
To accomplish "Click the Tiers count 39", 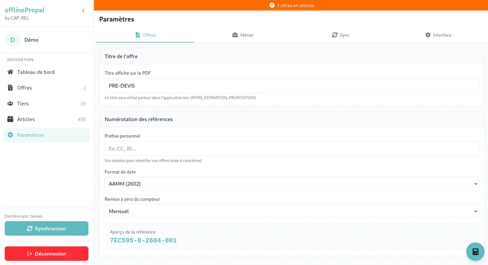I will [x=83, y=104].
